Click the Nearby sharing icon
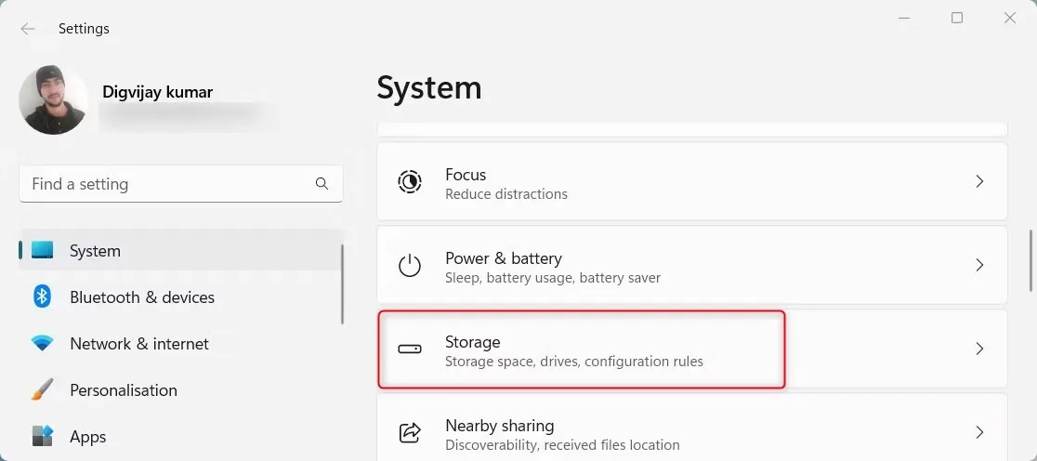This screenshot has width=1037, height=461. click(x=409, y=433)
